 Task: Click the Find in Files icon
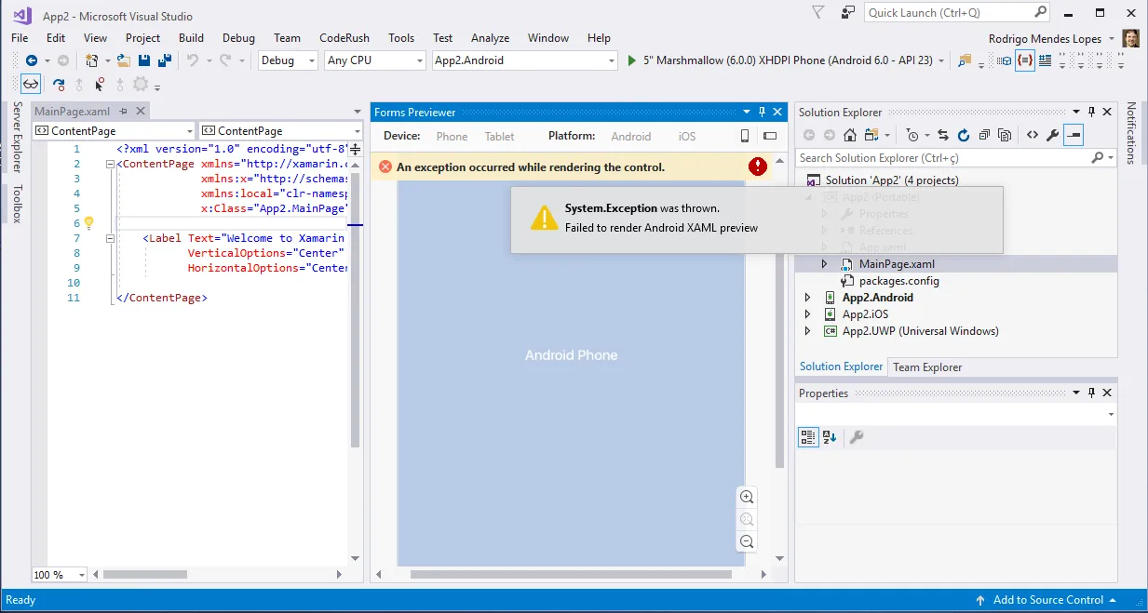[x=964, y=60]
